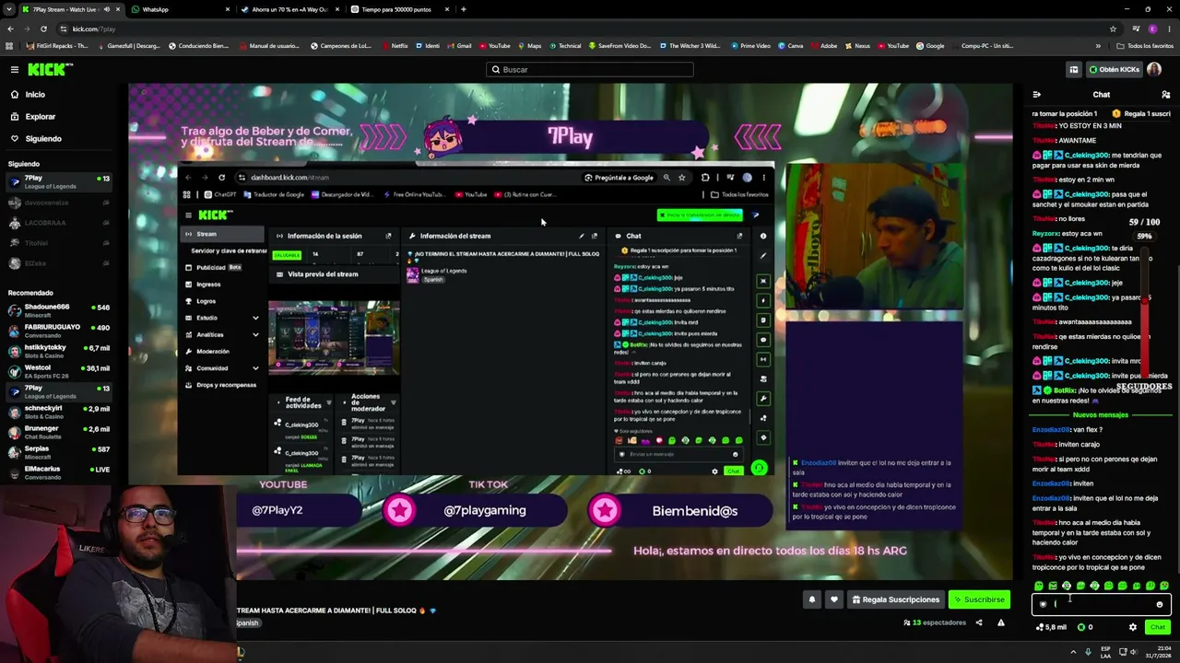Open the Maps bookmark
Viewport: 1180px width, 663px height.
[530, 46]
